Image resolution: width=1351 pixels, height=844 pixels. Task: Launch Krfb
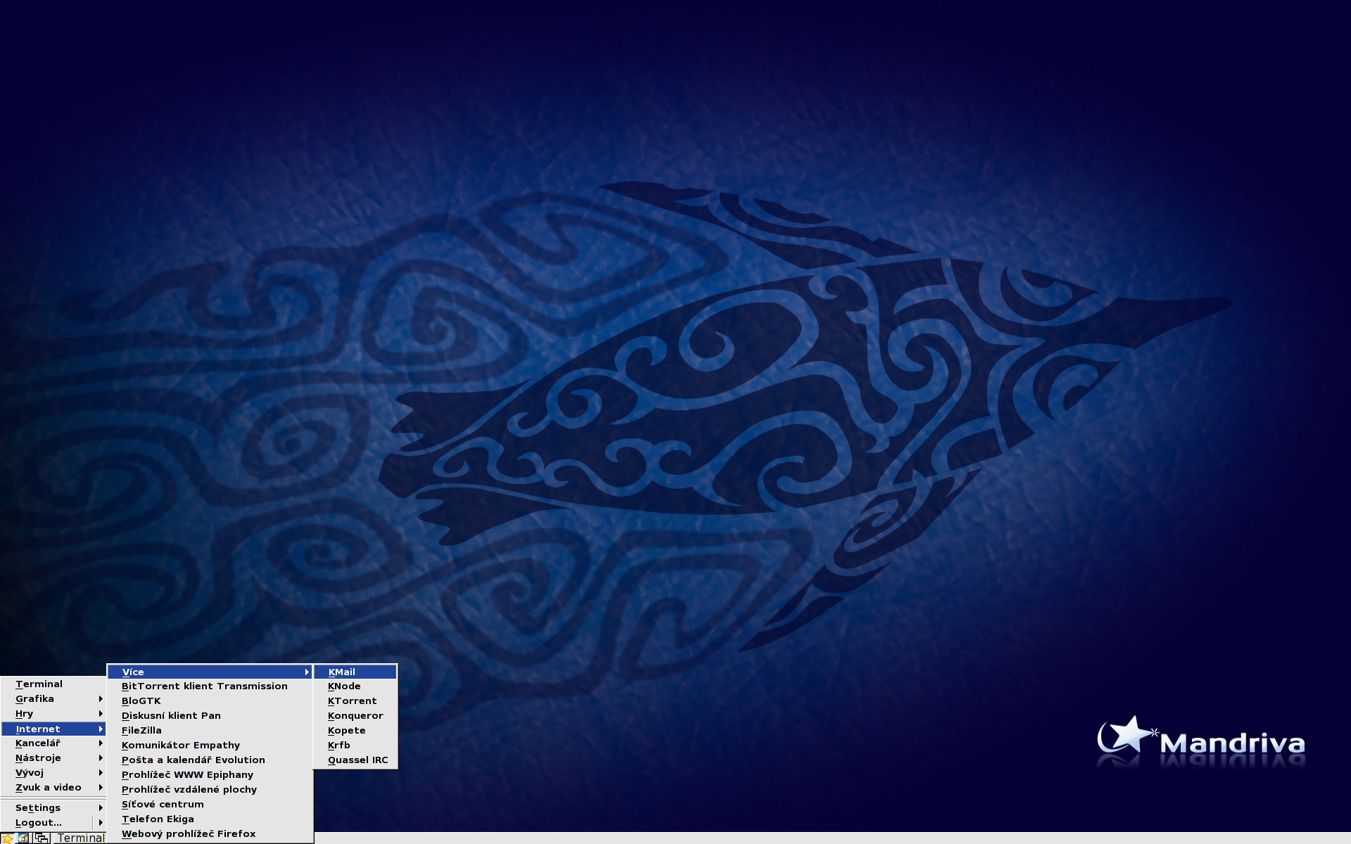tap(355, 745)
